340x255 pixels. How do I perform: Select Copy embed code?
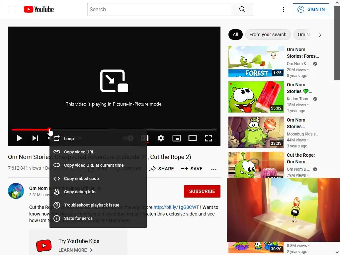pyautogui.click(x=98, y=178)
